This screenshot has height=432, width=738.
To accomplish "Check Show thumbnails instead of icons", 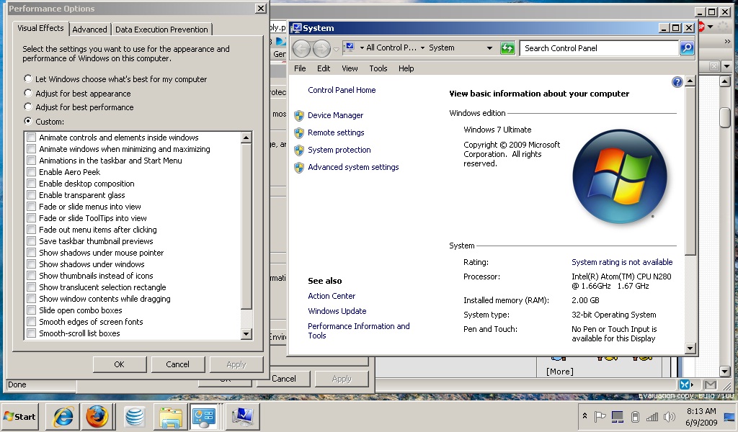I will pos(32,276).
